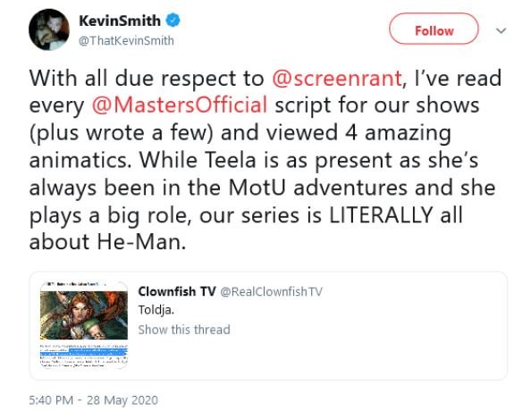
Task: Open the @screenrant mention
Action: tap(337, 79)
